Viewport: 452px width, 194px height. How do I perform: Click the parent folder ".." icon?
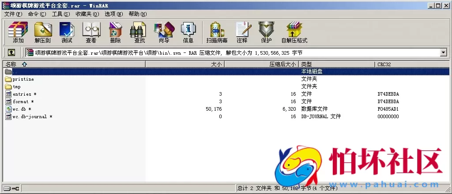pyautogui.click(x=8, y=71)
